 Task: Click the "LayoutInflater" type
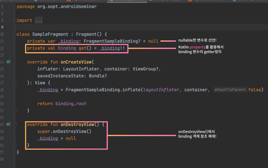pyautogui.click(x=81, y=69)
